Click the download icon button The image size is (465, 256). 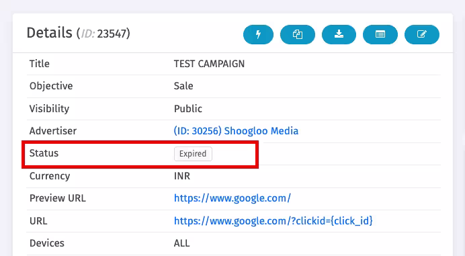point(339,34)
